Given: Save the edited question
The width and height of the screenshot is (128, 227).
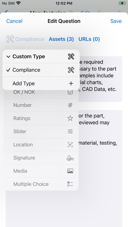Looking at the screenshot, I should (116, 21).
